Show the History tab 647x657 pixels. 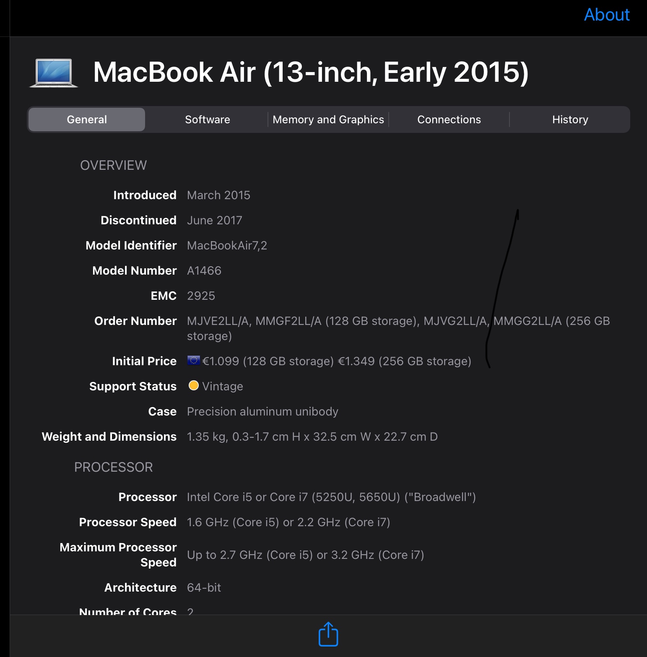[x=570, y=119]
